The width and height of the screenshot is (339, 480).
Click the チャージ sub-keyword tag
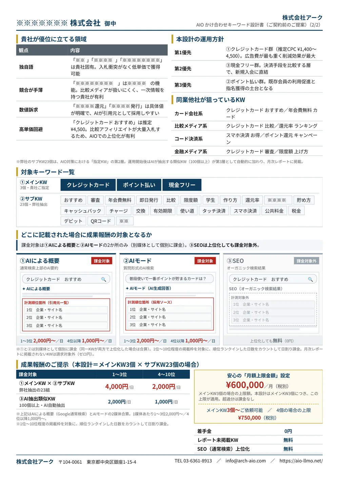coord(119,211)
